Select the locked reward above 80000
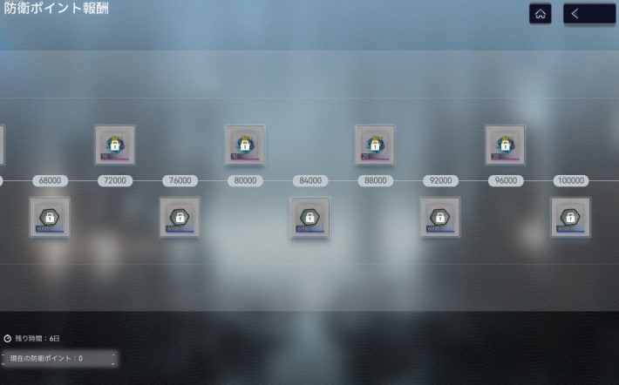Viewport: 619px width, 385px height. (245, 145)
